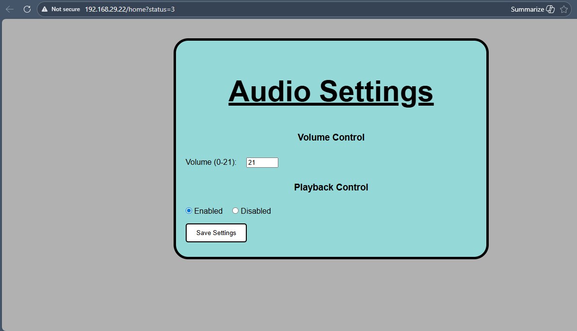Viewport: 577px width, 331px height.
Task: Select the Disabled playback radio button
Action: coord(236,211)
